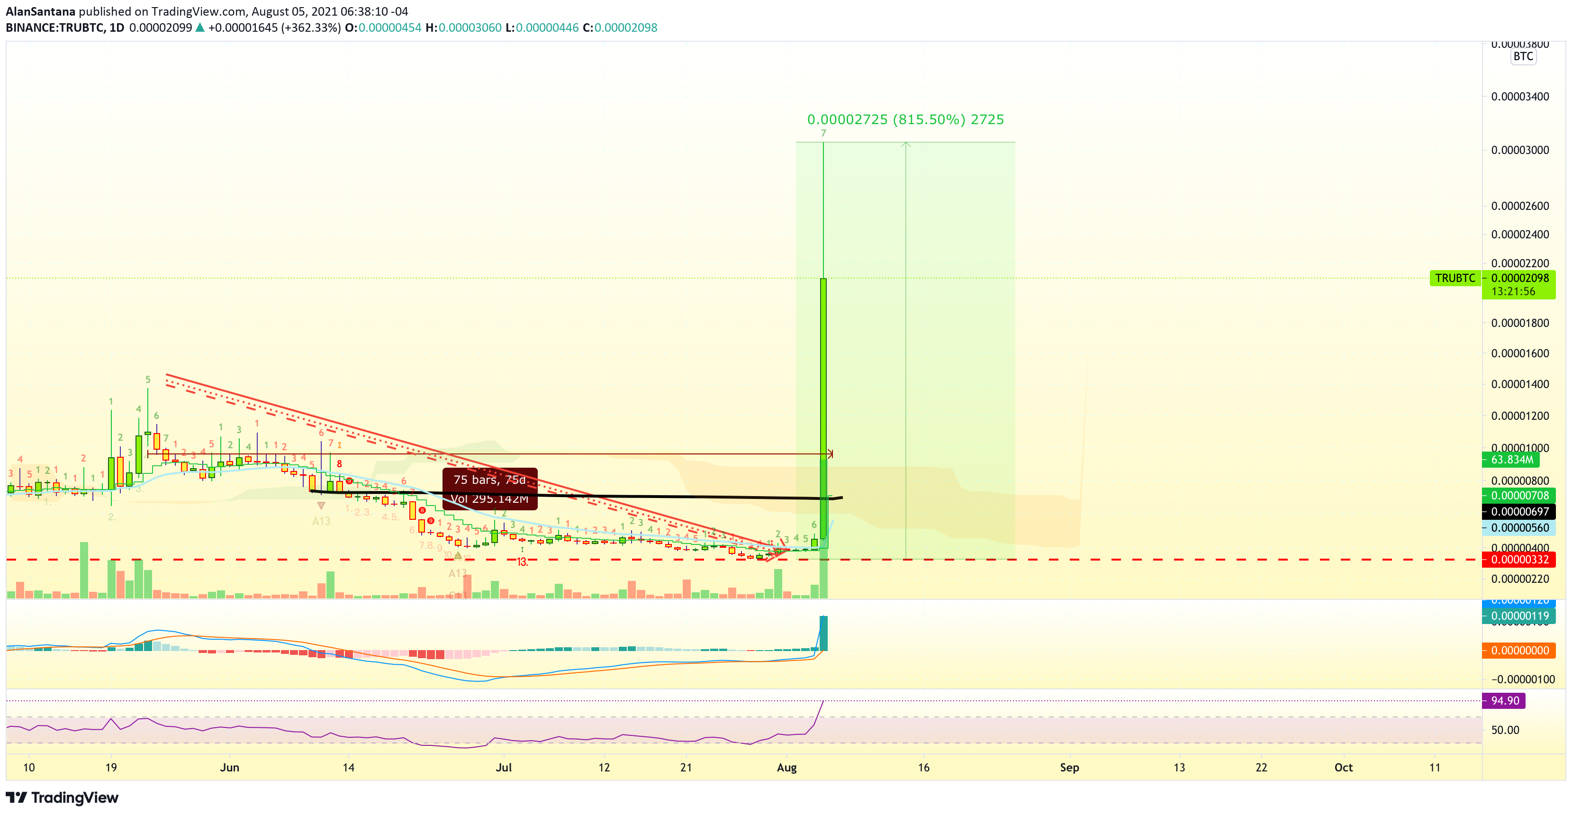Click the red 0.00000332 support label
This screenshot has height=815, width=1572.
coord(1519,560)
